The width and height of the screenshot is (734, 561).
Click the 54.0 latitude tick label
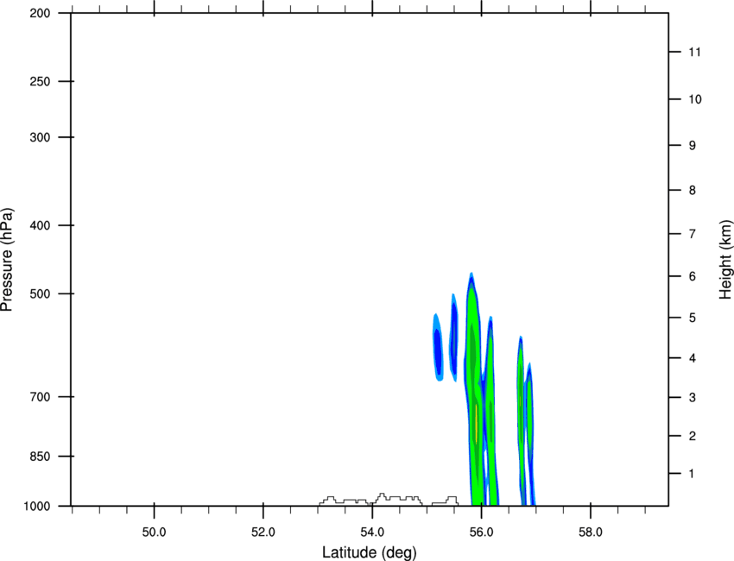pos(372,533)
